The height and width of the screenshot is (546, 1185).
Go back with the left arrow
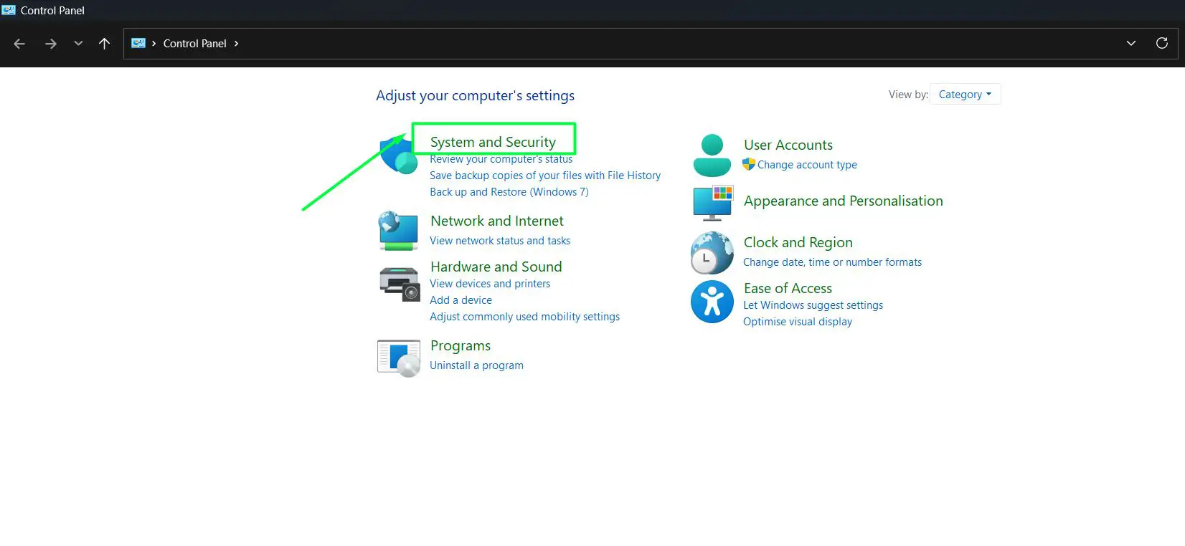pyautogui.click(x=19, y=44)
